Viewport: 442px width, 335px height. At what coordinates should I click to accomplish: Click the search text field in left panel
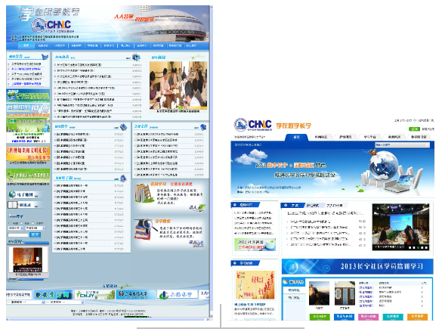pos(18,235)
